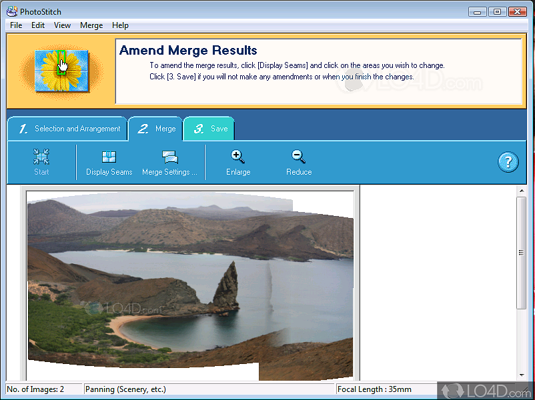The image size is (535, 400).
Task: Start the merge process again
Action: pyautogui.click(x=41, y=162)
